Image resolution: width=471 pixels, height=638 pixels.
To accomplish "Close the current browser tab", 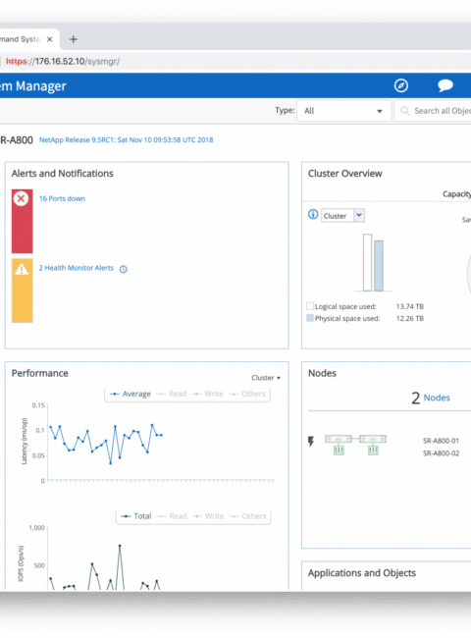I will pos(50,39).
